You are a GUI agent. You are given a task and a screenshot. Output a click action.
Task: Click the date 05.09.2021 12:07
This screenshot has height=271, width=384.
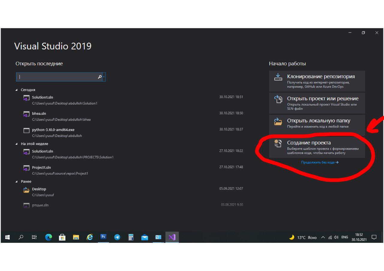pyautogui.click(x=231, y=189)
